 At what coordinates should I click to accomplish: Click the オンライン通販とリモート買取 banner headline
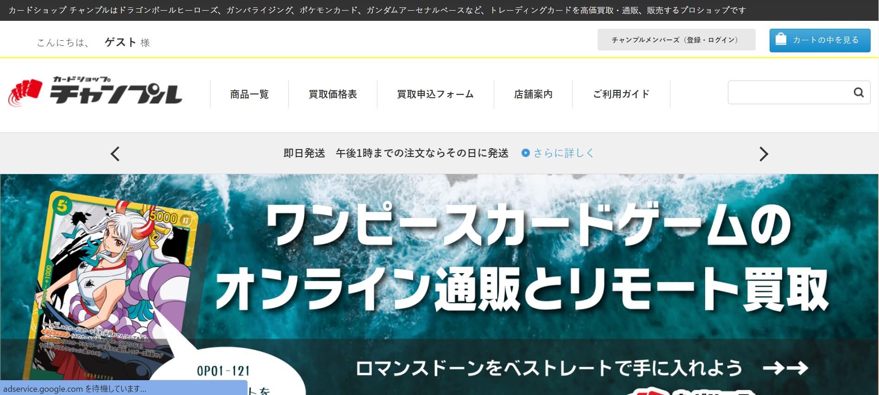pyautogui.click(x=522, y=289)
